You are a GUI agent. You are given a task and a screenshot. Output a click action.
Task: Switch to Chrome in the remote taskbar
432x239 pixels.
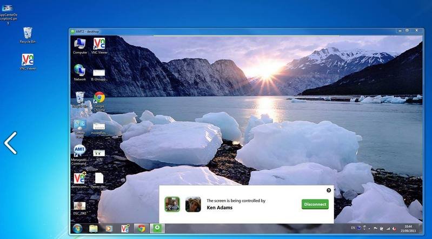[142, 228]
